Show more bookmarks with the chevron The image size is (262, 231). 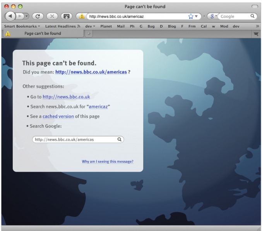click(x=257, y=26)
